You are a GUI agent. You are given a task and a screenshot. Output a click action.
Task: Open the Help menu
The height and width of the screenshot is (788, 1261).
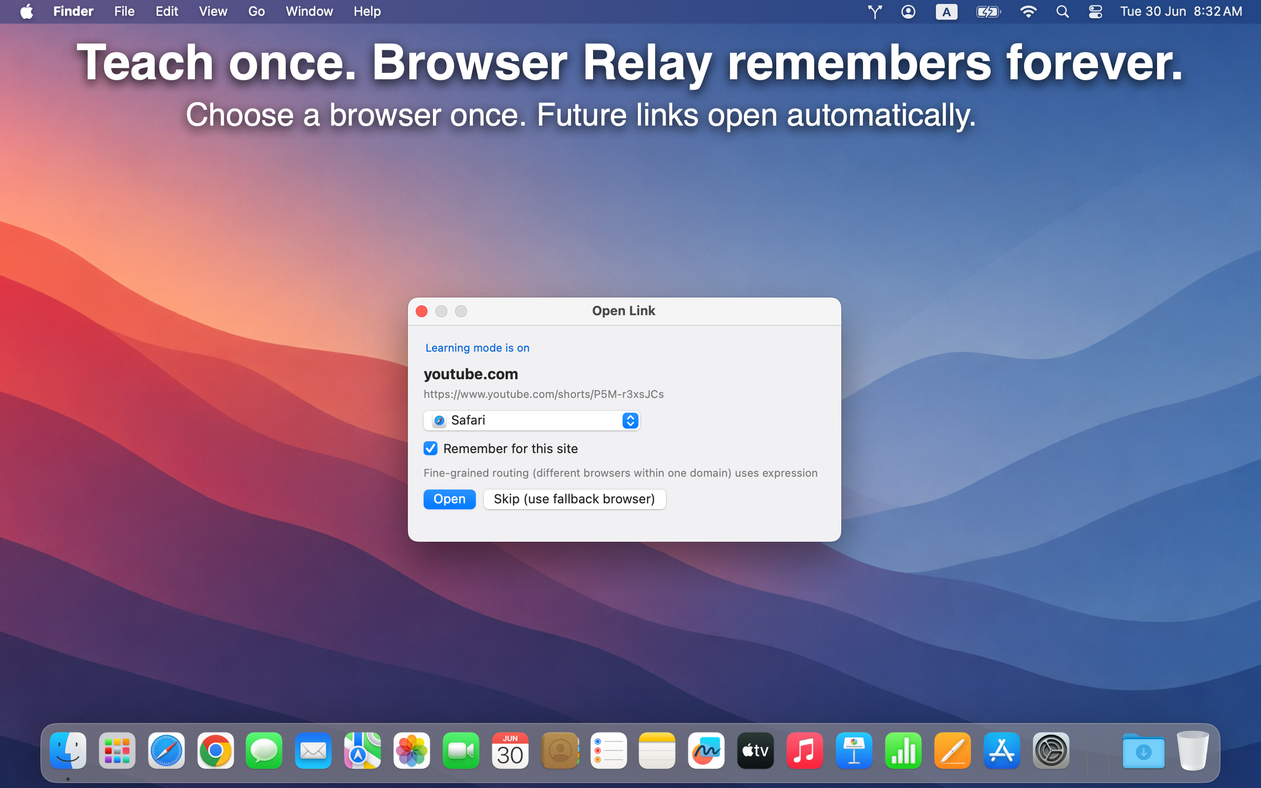367,11
